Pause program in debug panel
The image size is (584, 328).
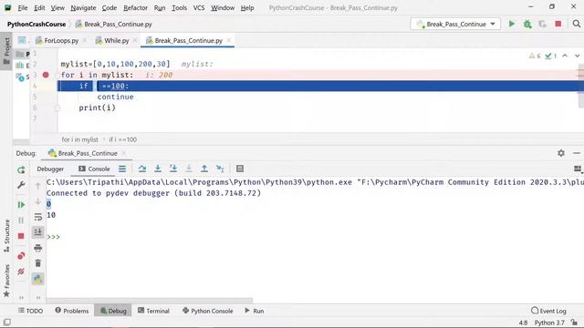21,220
